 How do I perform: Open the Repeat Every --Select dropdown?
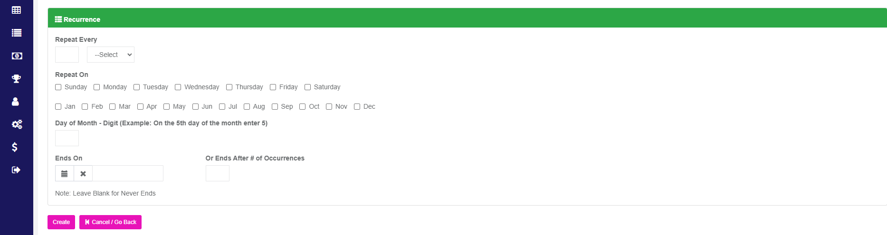click(111, 55)
